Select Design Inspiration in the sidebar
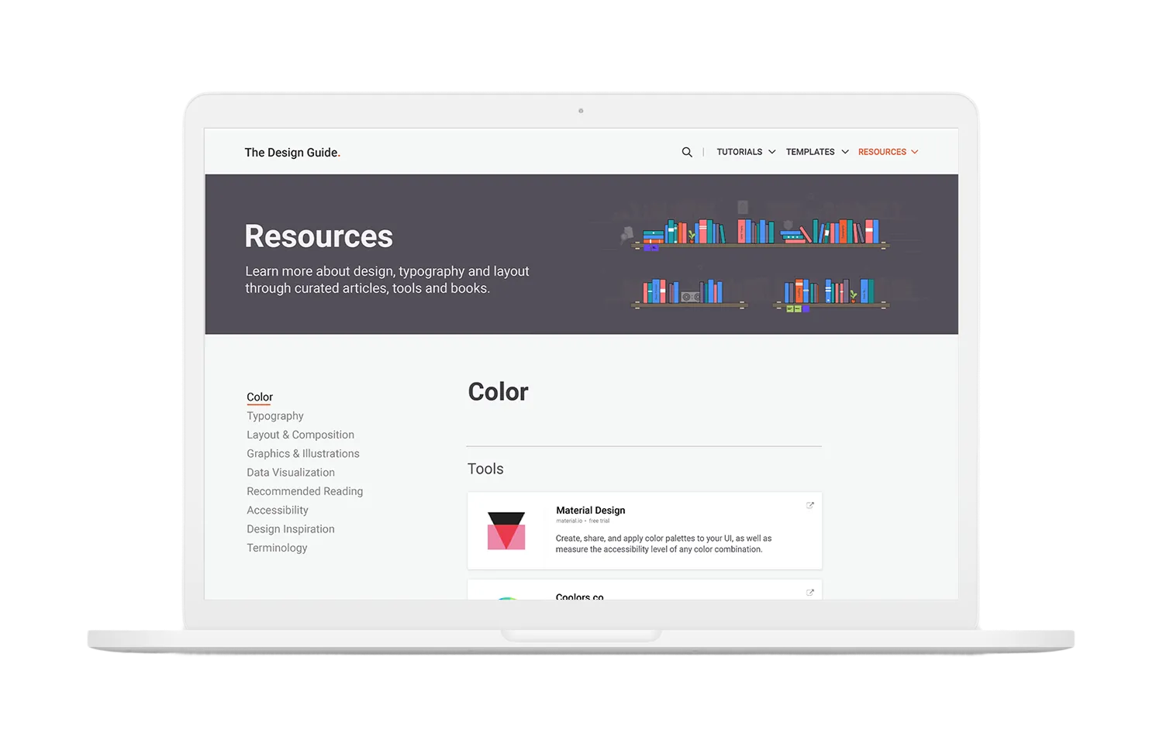This screenshot has width=1163, height=750. click(291, 528)
